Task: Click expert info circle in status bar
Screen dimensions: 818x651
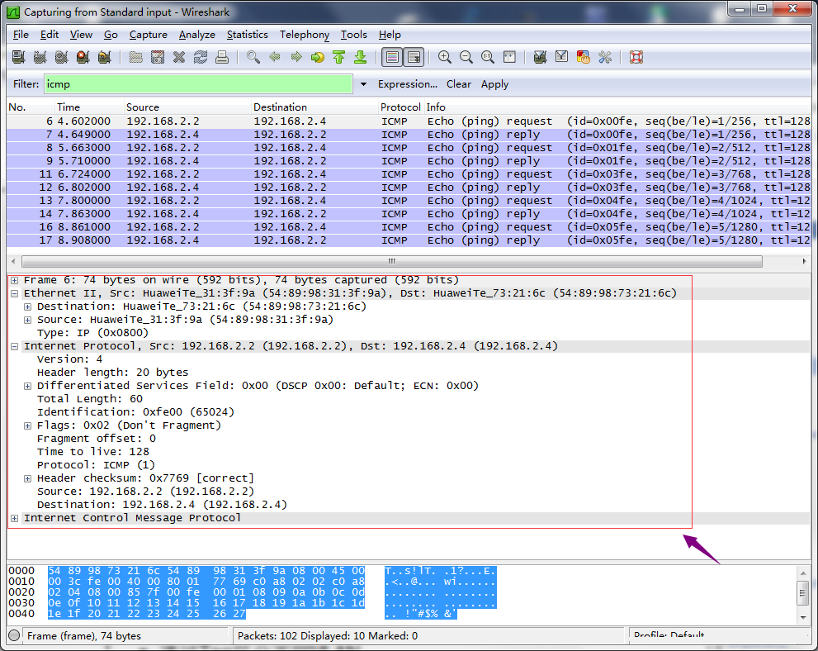Action: (x=15, y=635)
